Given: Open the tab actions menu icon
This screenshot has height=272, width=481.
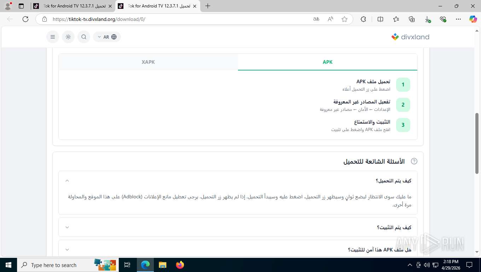Looking at the screenshot, I should click(x=21, y=6).
